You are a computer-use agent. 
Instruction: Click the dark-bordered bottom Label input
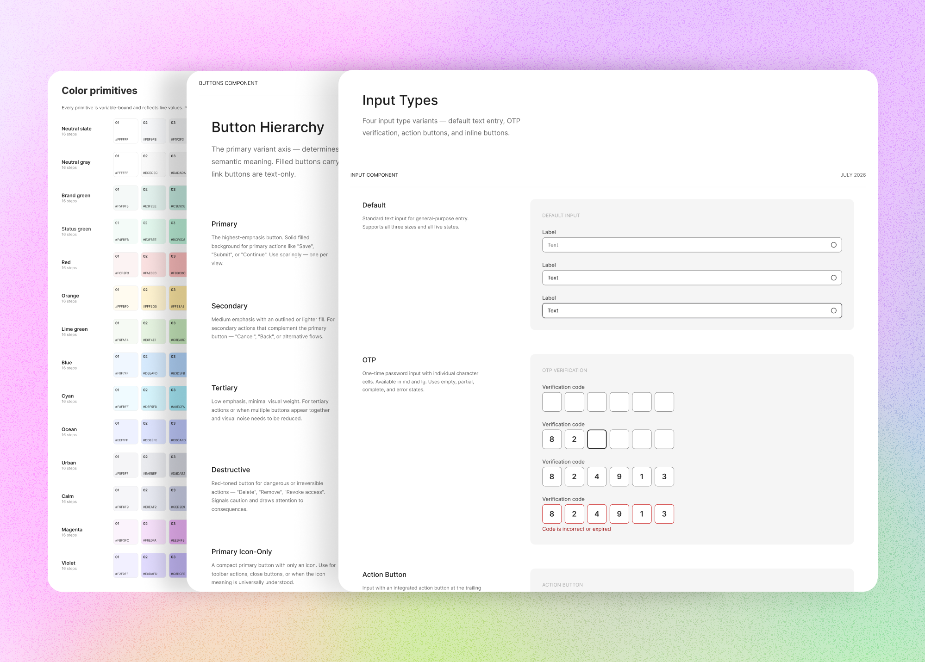pos(692,310)
